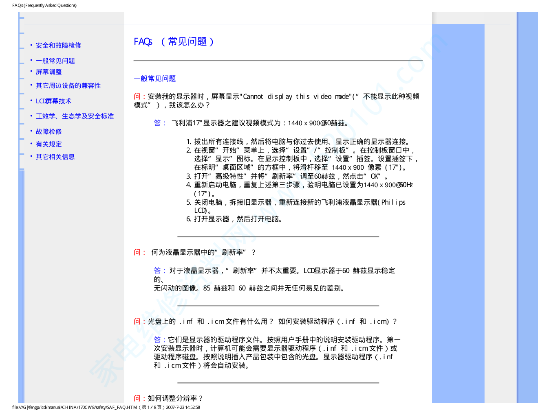Screen dimensions: 538x415
Task: Click the file path footer with SAF_FAQ.HTM
Action: point(106,407)
